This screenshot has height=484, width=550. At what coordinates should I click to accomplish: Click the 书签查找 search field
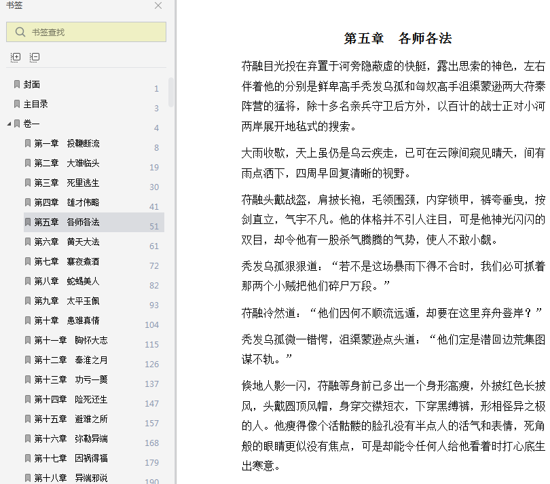(86, 32)
